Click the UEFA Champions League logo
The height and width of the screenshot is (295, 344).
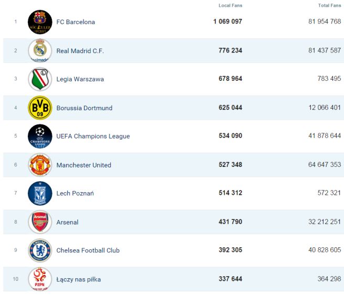pos(40,136)
